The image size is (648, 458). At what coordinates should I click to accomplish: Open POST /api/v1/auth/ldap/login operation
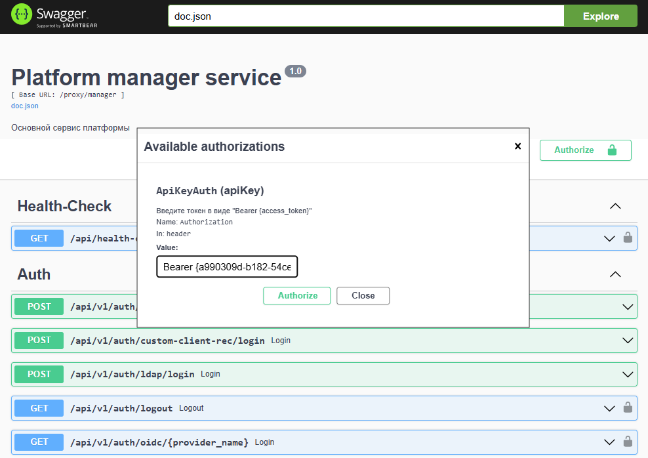(x=132, y=374)
